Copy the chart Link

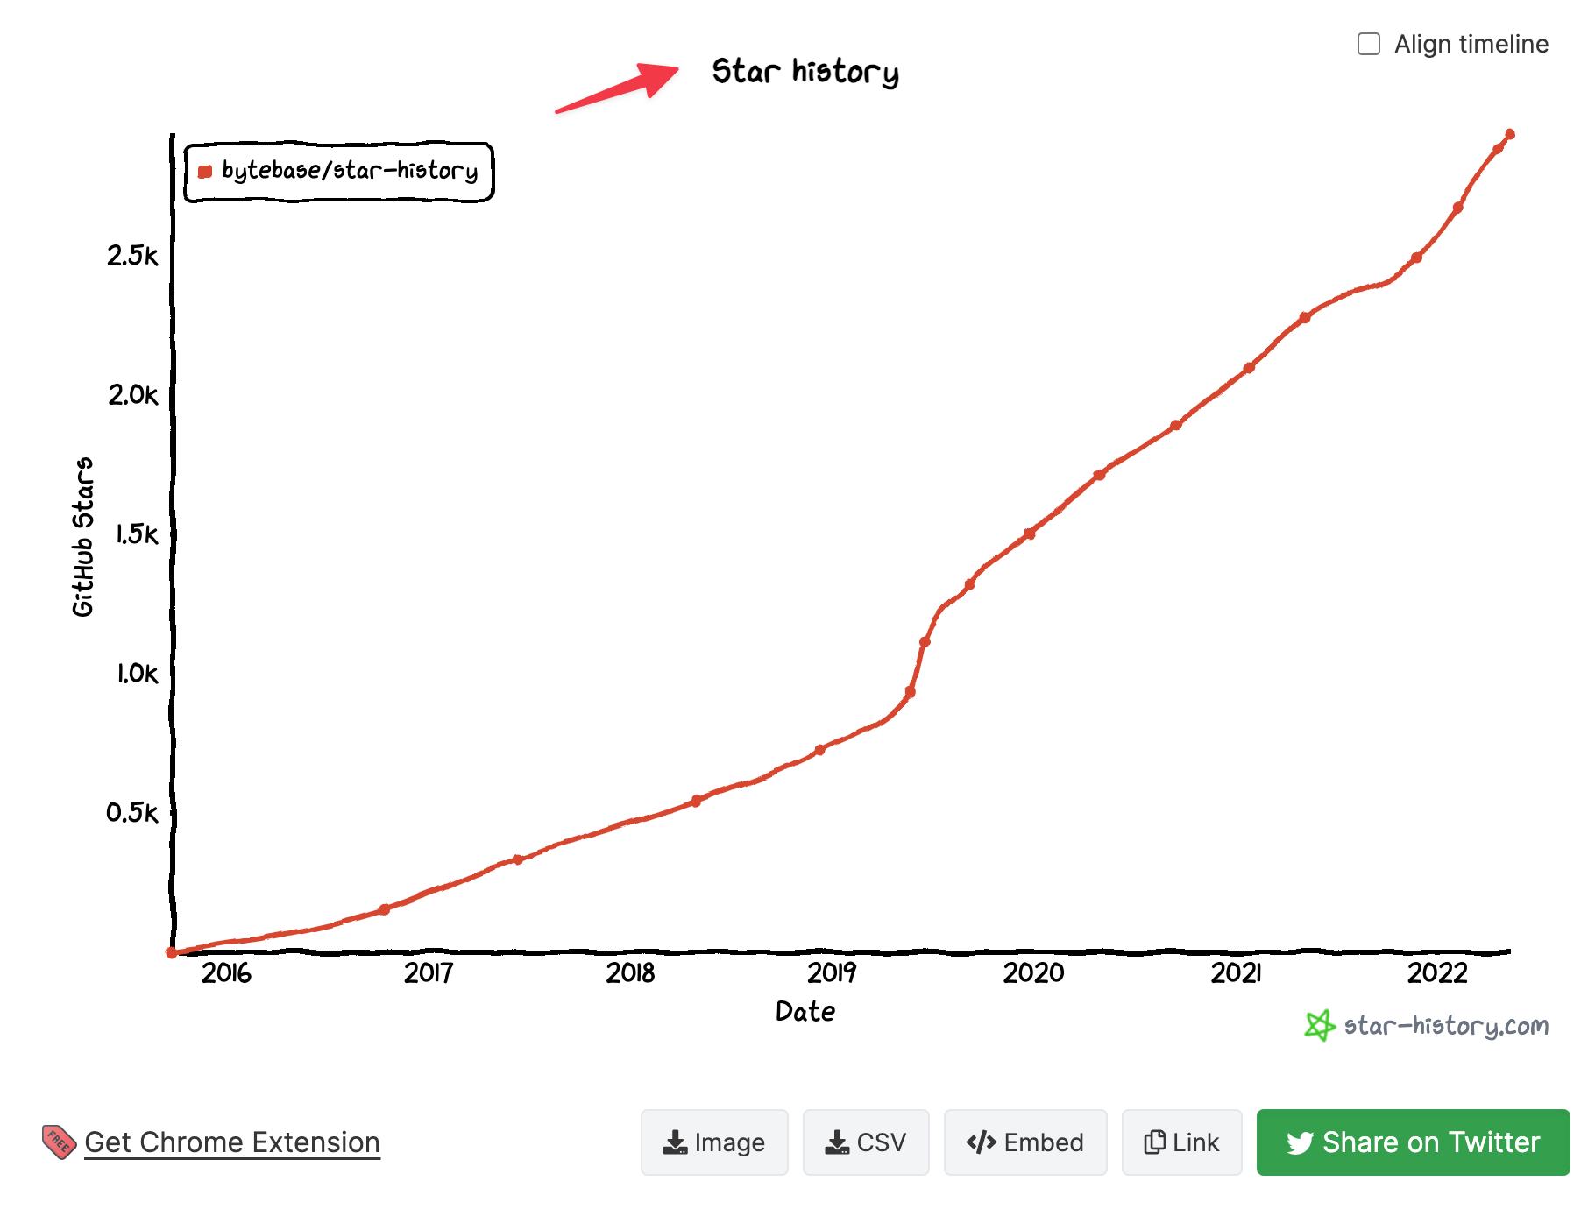tap(1181, 1142)
